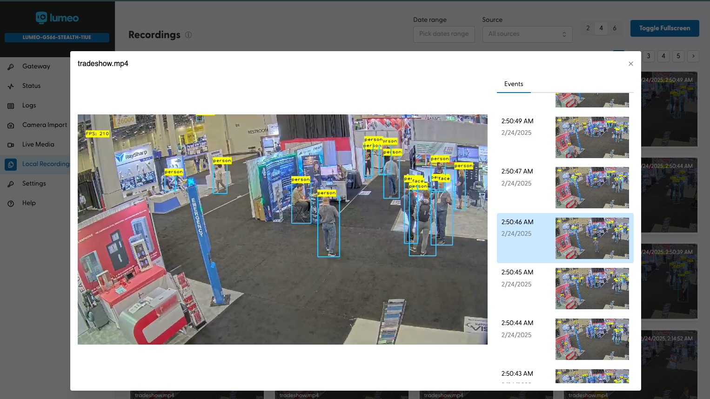The image size is (710, 399).
Task: Select the 2:50:49 AM event thumbnail
Action: [592, 137]
